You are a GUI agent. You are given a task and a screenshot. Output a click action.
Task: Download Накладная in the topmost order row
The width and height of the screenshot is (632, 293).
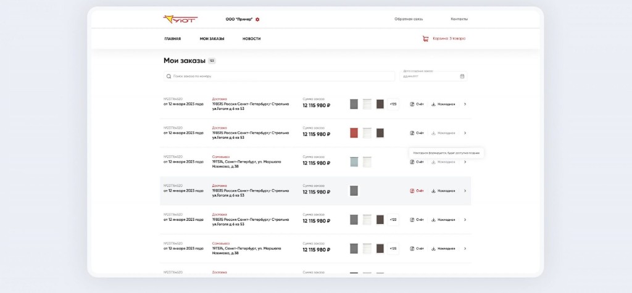443,104
